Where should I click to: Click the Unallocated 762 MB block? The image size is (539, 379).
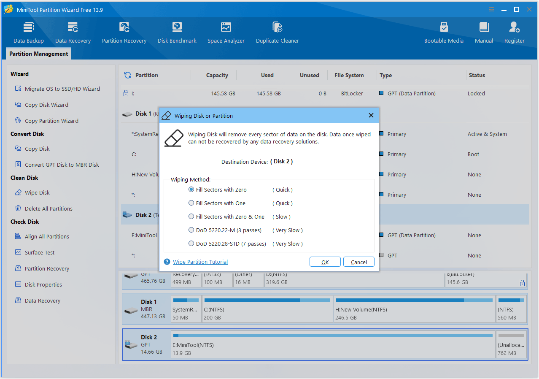512,344
